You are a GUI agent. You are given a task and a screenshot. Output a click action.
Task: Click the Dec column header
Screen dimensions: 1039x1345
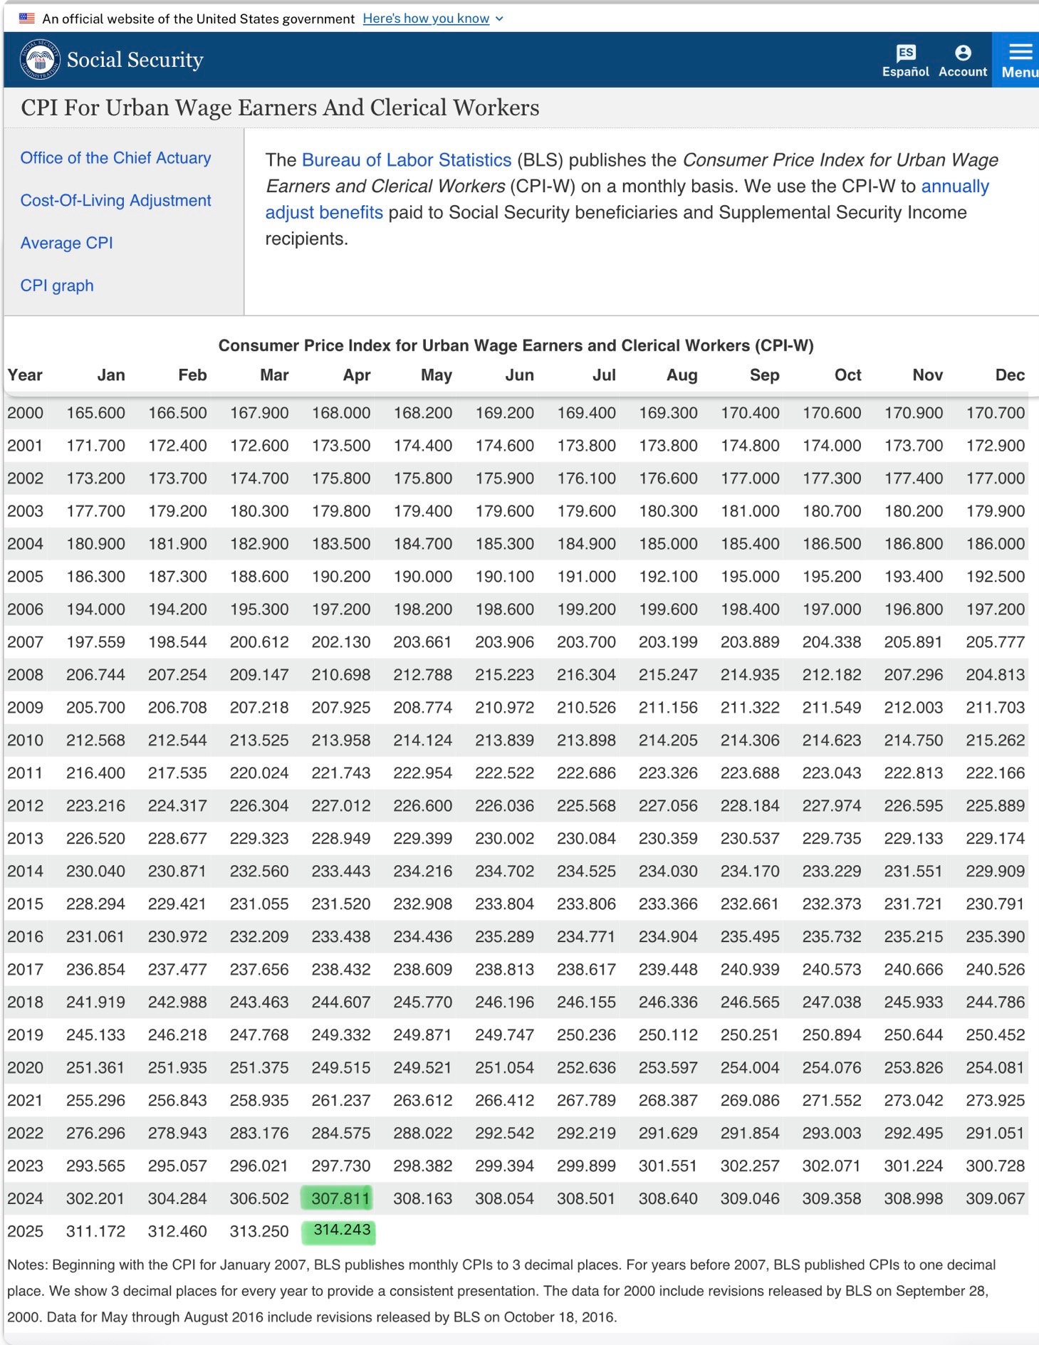(1010, 375)
